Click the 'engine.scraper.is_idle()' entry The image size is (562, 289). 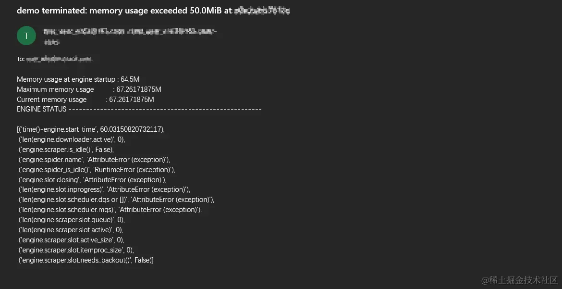pyautogui.click(x=66, y=150)
